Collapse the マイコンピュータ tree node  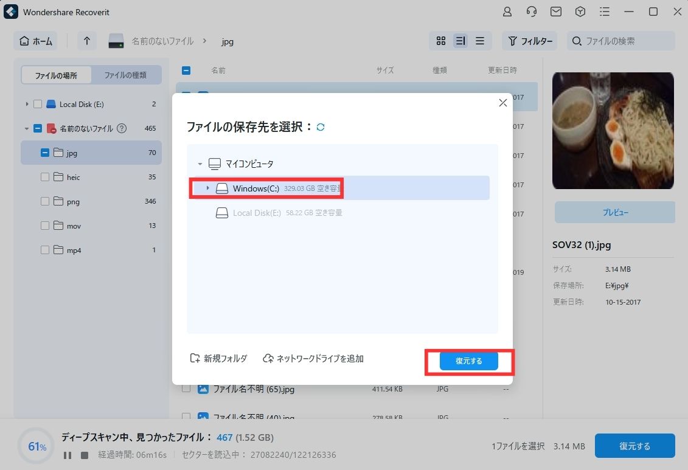coord(200,164)
